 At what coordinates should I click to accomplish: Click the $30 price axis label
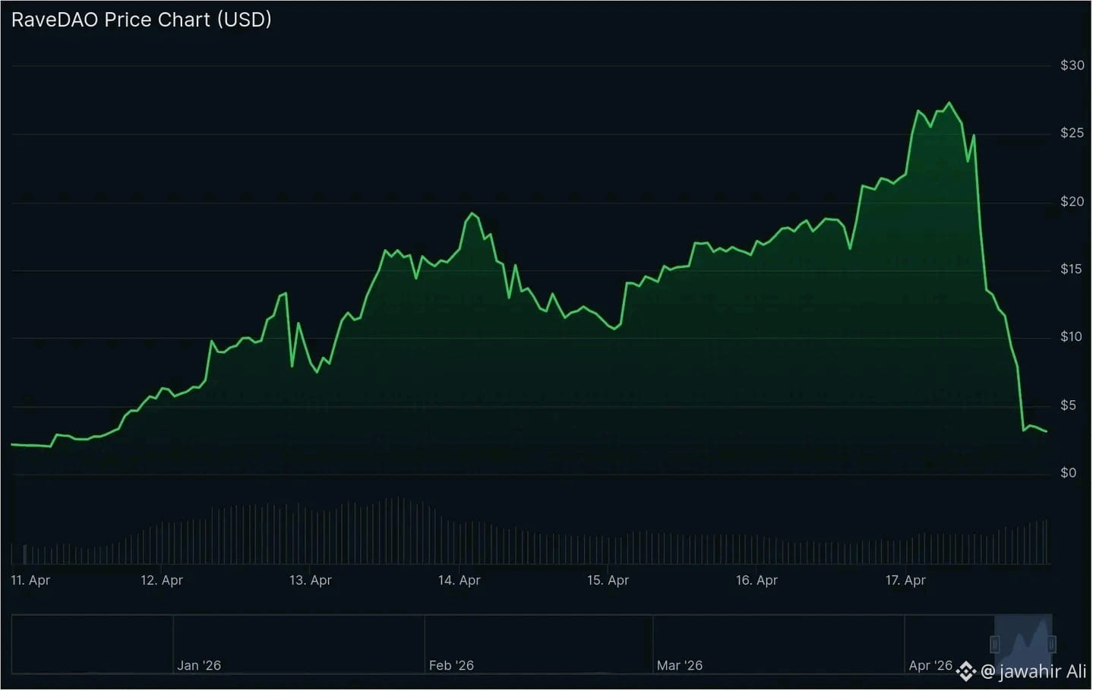pyautogui.click(x=1072, y=65)
